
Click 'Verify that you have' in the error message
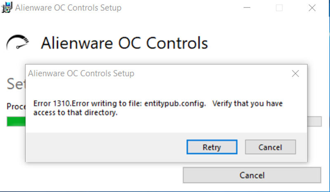pyautogui.click(x=247, y=104)
